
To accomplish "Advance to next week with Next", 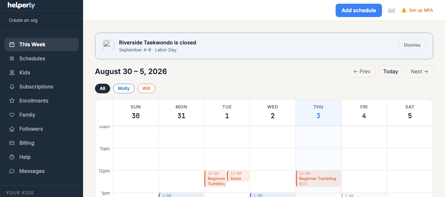I will click(x=419, y=71).
